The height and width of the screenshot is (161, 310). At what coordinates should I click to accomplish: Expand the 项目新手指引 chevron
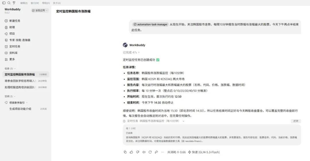point(27,103)
